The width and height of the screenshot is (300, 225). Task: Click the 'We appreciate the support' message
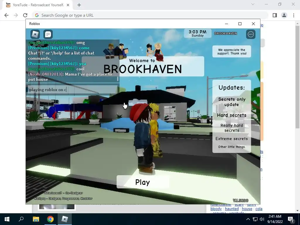pyautogui.click(x=232, y=52)
